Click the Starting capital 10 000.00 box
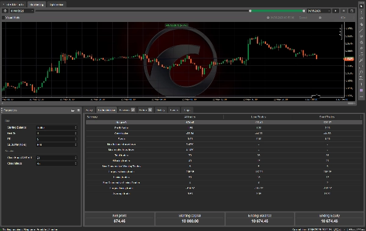 pos(190,219)
